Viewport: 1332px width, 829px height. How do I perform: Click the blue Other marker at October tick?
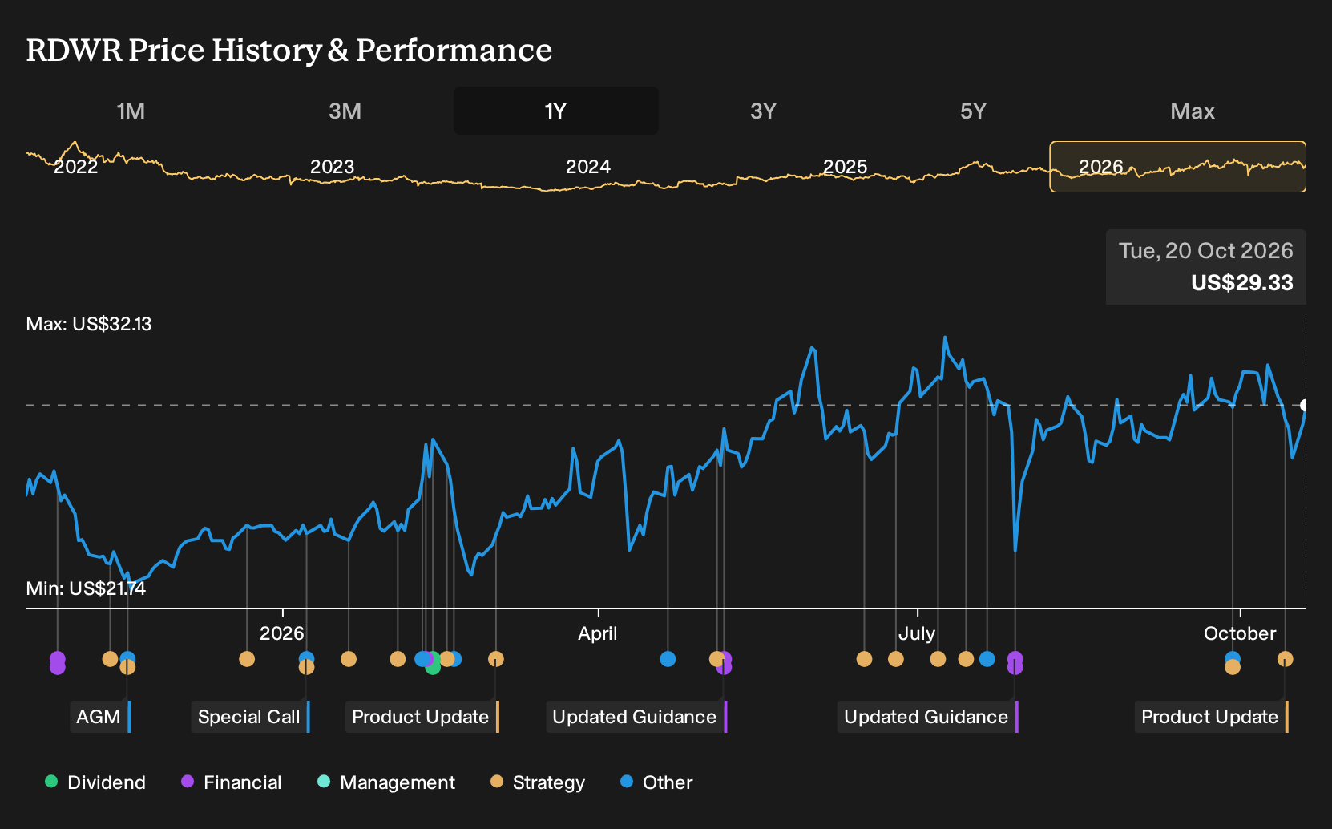pyautogui.click(x=1233, y=659)
